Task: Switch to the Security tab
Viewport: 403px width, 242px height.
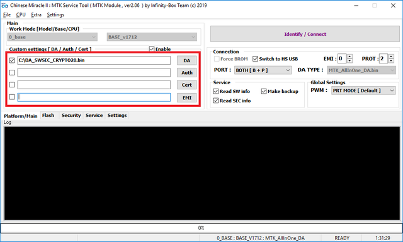Action: pyautogui.click(x=71, y=116)
